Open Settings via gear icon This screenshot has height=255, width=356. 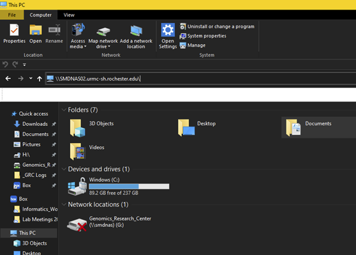pyautogui.click(x=168, y=36)
